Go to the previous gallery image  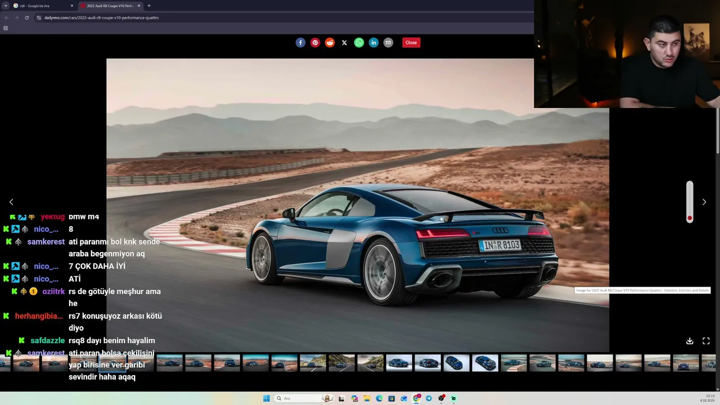click(11, 202)
